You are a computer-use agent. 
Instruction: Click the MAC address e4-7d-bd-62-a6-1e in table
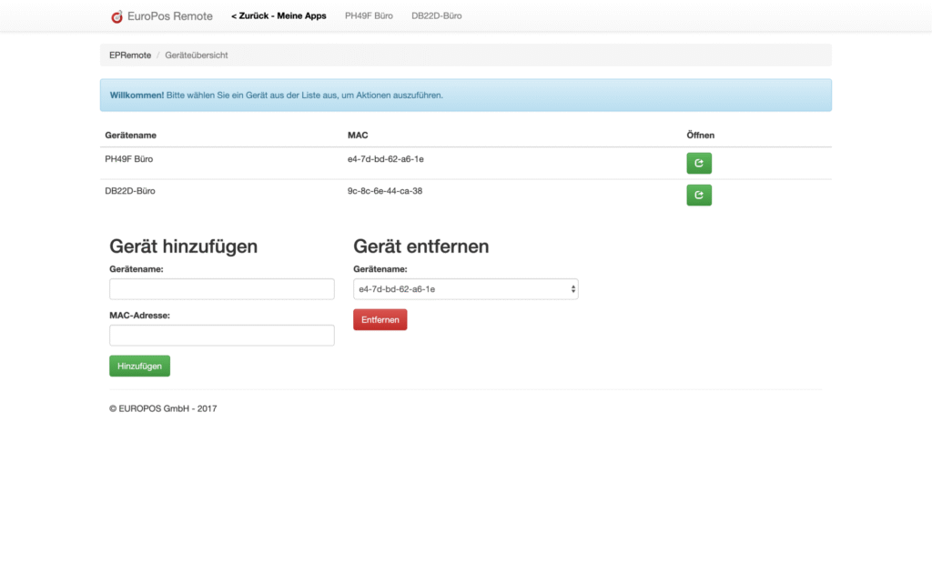(386, 159)
